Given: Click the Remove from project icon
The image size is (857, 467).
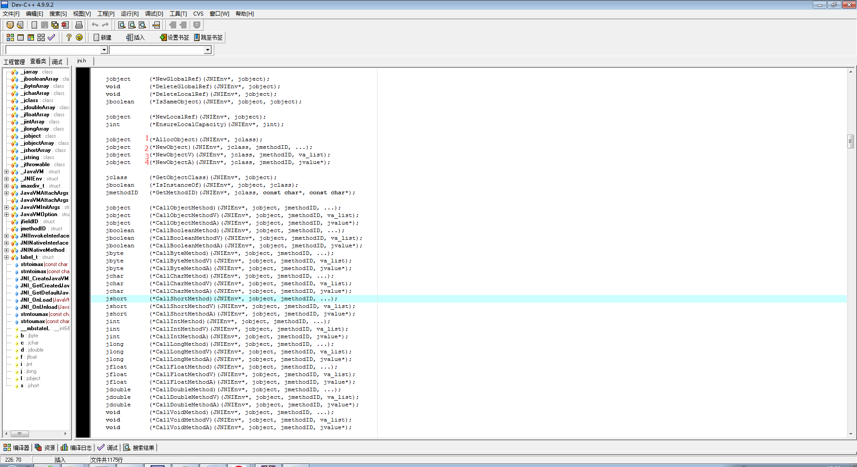Looking at the screenshot, I should (x=183, y=25).
